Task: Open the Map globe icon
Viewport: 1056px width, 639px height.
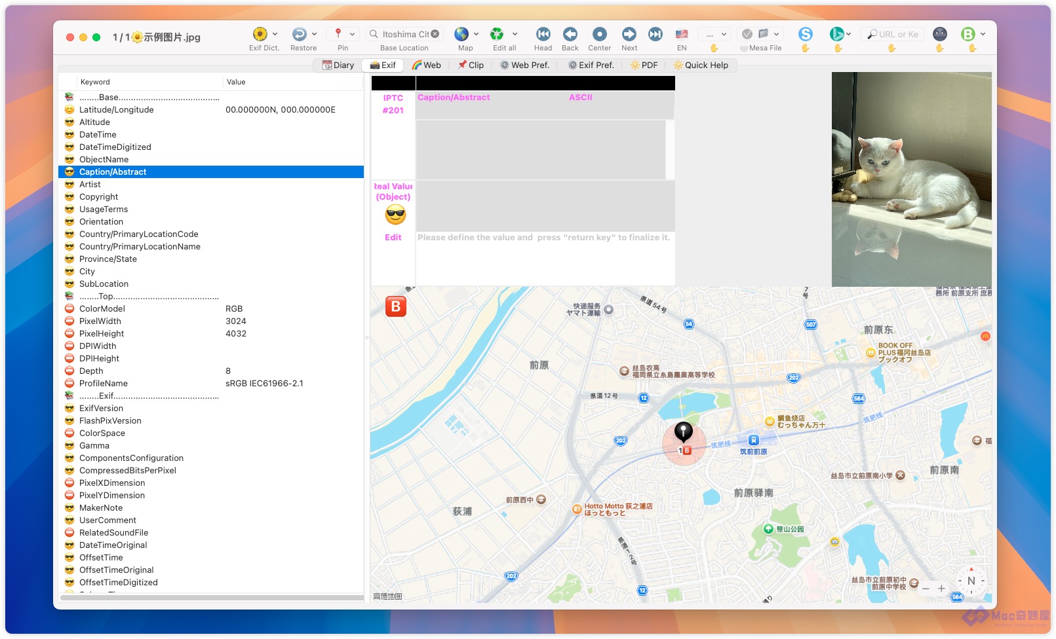Action: pyautogui.click(x=461, y=34)
